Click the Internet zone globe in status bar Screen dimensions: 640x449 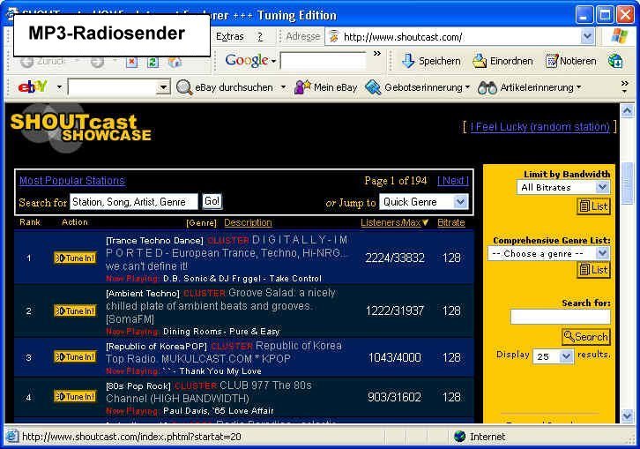pos(459,437)
